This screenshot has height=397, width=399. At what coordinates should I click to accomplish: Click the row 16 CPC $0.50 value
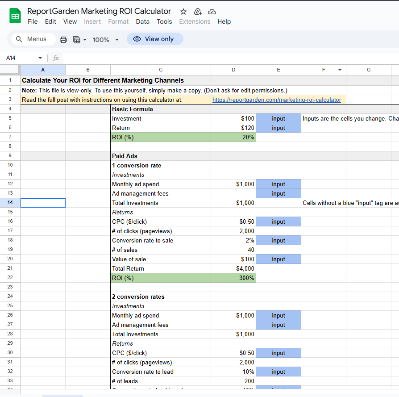click(x=233, y=221)
